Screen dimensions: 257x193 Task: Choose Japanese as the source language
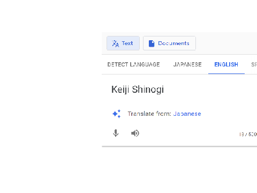(x=187, y=64)
